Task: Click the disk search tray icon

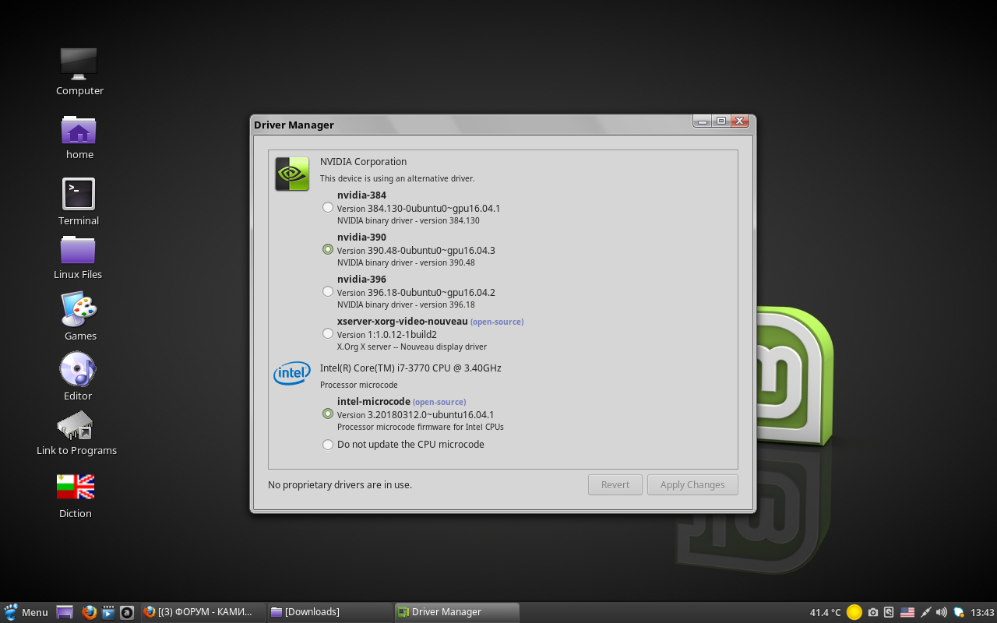Action: (889, 612)
